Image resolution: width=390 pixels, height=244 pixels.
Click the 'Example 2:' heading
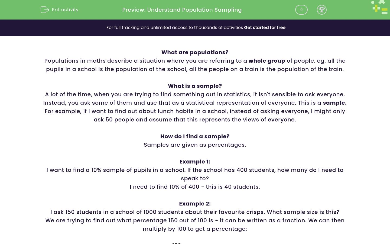tap(195, 204)
